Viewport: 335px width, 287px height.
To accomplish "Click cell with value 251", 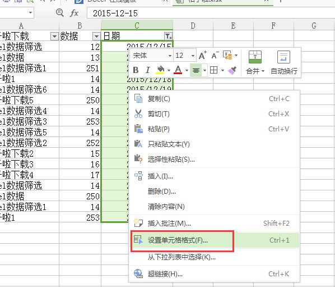I will coord(80,68).
